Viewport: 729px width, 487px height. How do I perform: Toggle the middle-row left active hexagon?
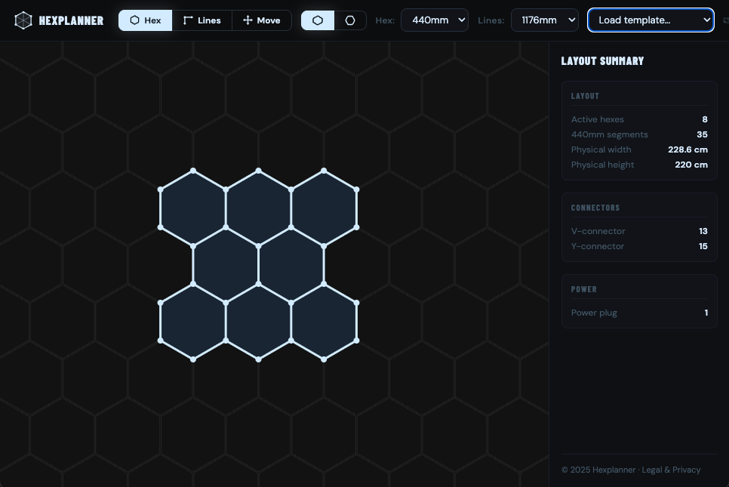point(226,265)
